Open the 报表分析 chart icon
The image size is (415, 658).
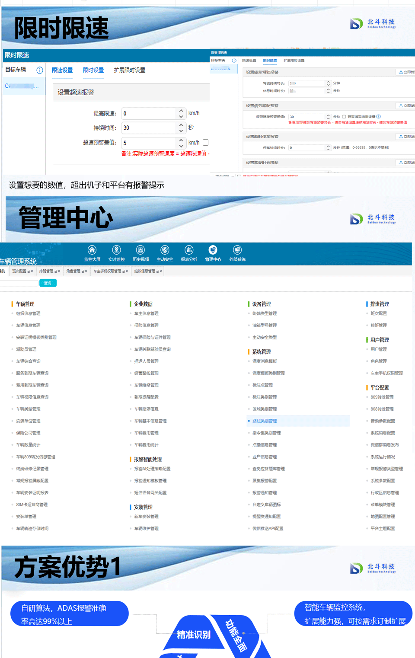pyautogui.click(x=189, y=250)
